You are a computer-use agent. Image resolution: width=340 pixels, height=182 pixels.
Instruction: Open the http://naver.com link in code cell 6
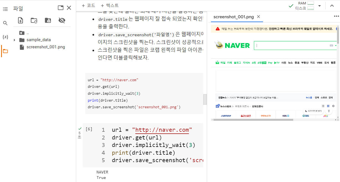click(x=162, y=130)
